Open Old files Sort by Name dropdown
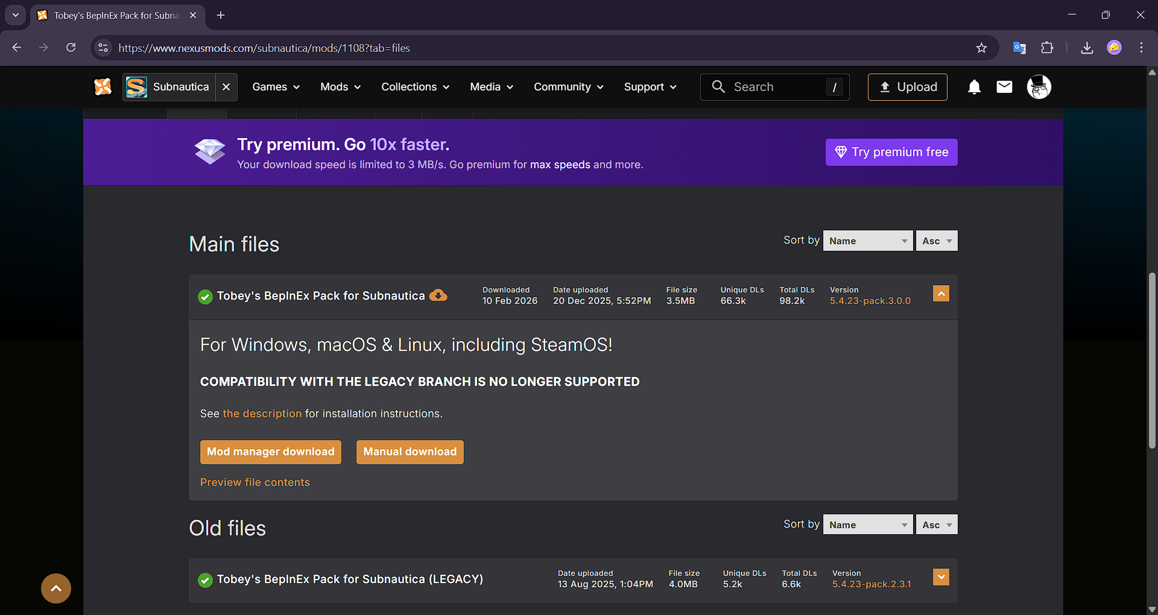The image size is (1158, 615). 868,525
